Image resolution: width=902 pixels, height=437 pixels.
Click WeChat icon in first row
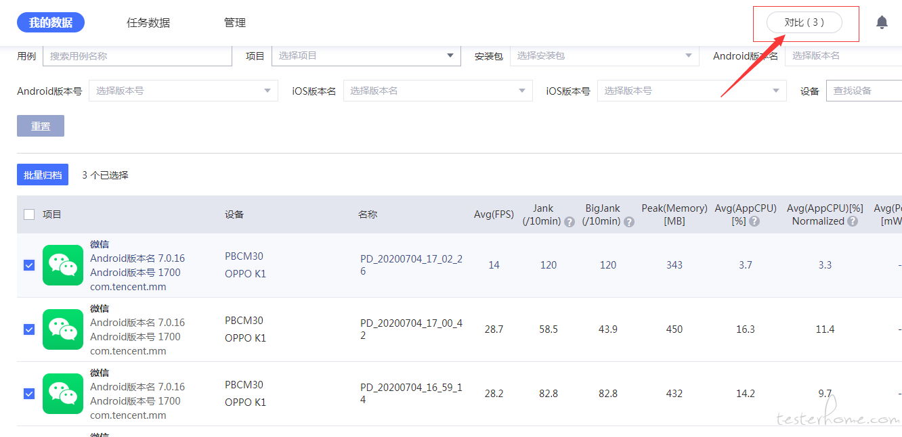pyautogui.click(x=63, y=265)
